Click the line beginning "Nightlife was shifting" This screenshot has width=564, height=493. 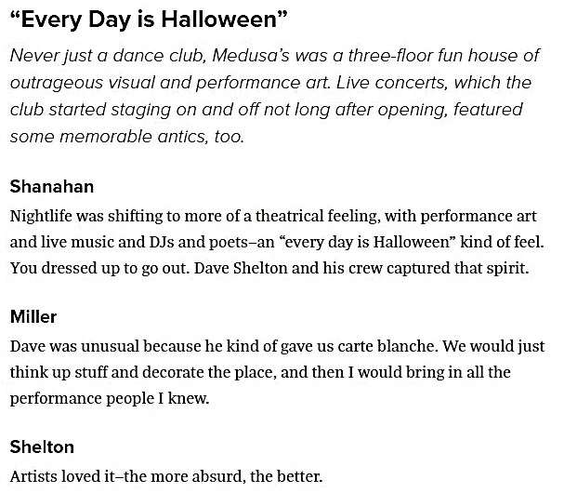point(273,216)
